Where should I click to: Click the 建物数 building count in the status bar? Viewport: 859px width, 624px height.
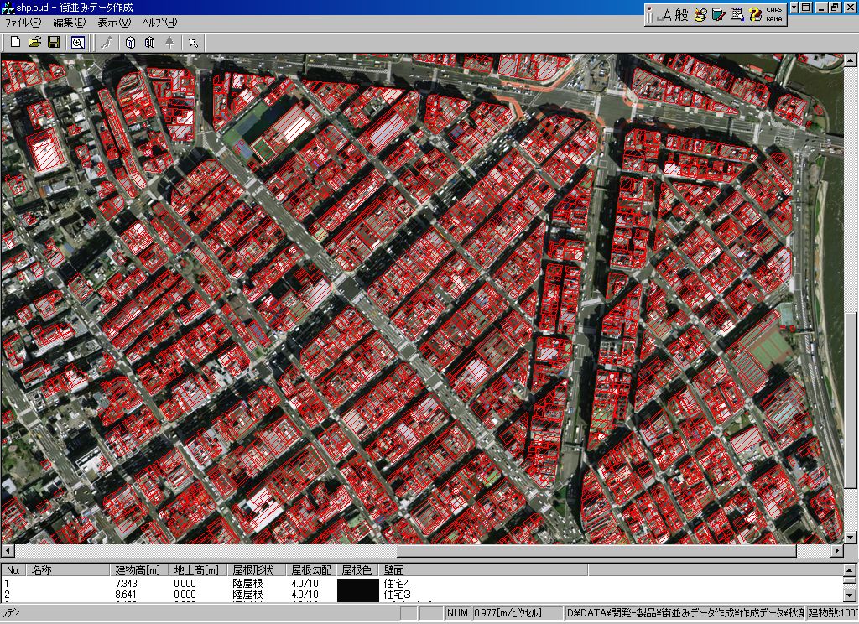[833, 613]
